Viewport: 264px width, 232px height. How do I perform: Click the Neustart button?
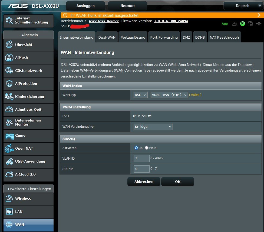coord(128,6)
